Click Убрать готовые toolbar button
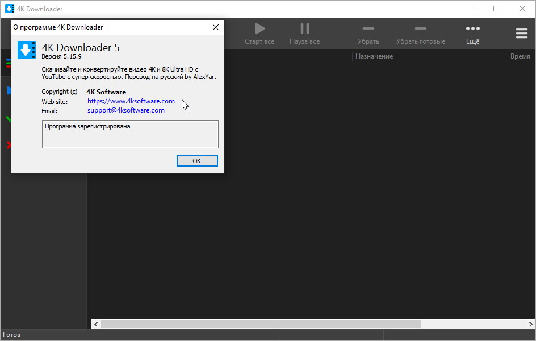536x341 pixels. pos(421,34)
